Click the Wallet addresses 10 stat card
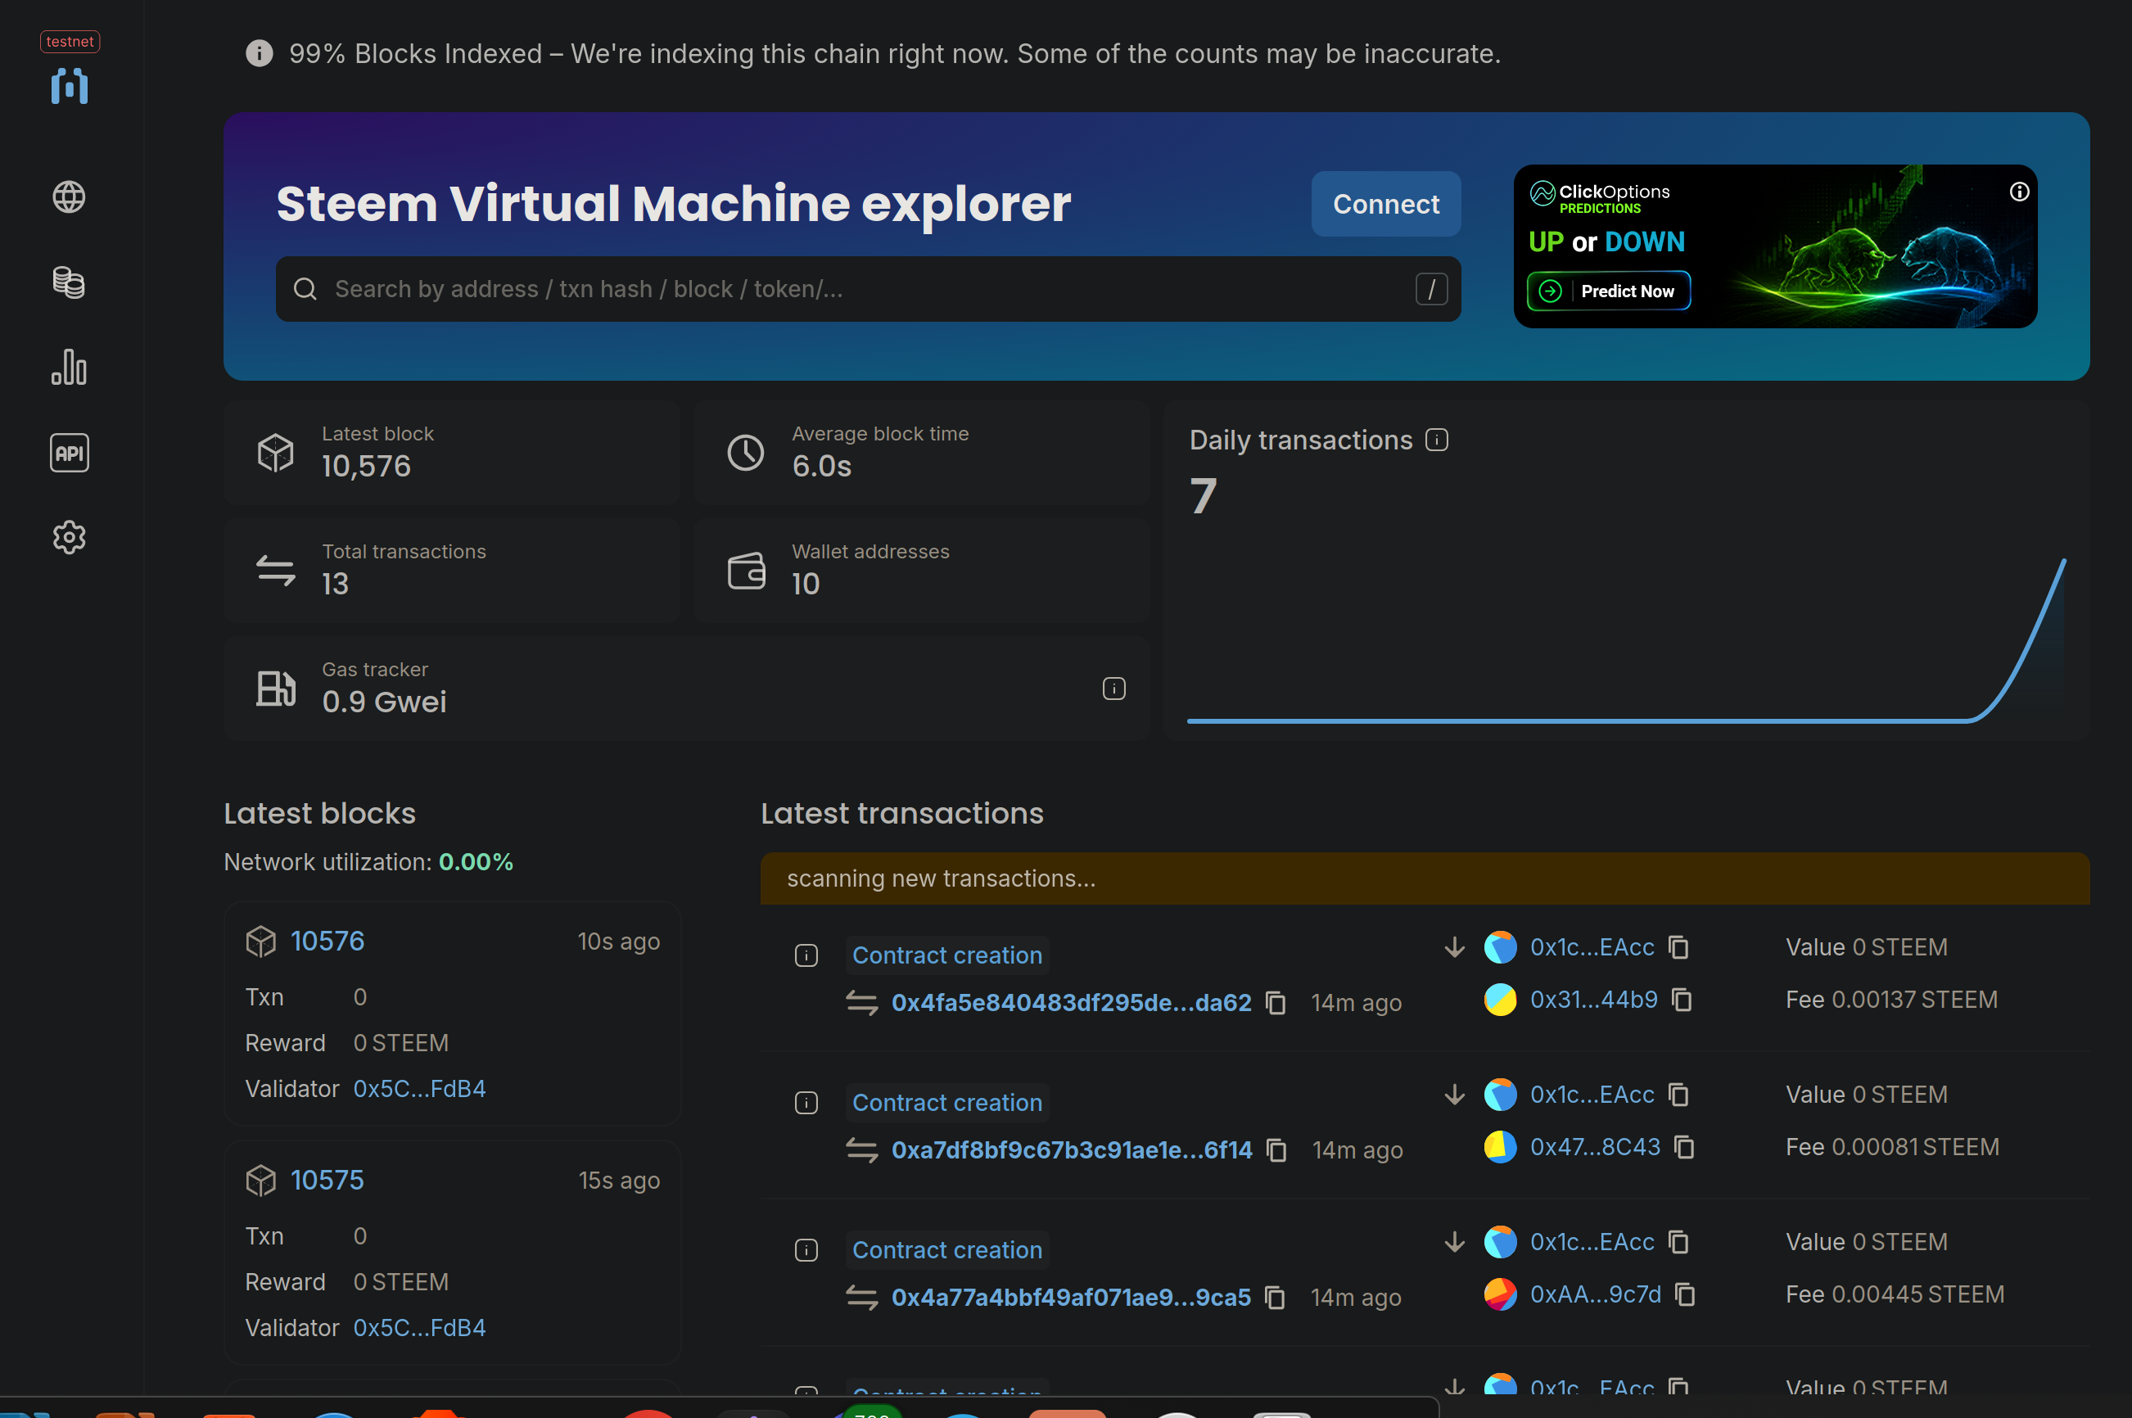2132x1418 pixels. coord(920,570)
